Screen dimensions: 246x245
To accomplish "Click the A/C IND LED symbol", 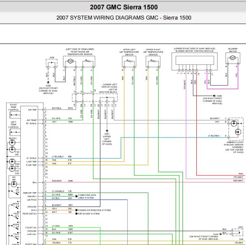I will 14,184.
